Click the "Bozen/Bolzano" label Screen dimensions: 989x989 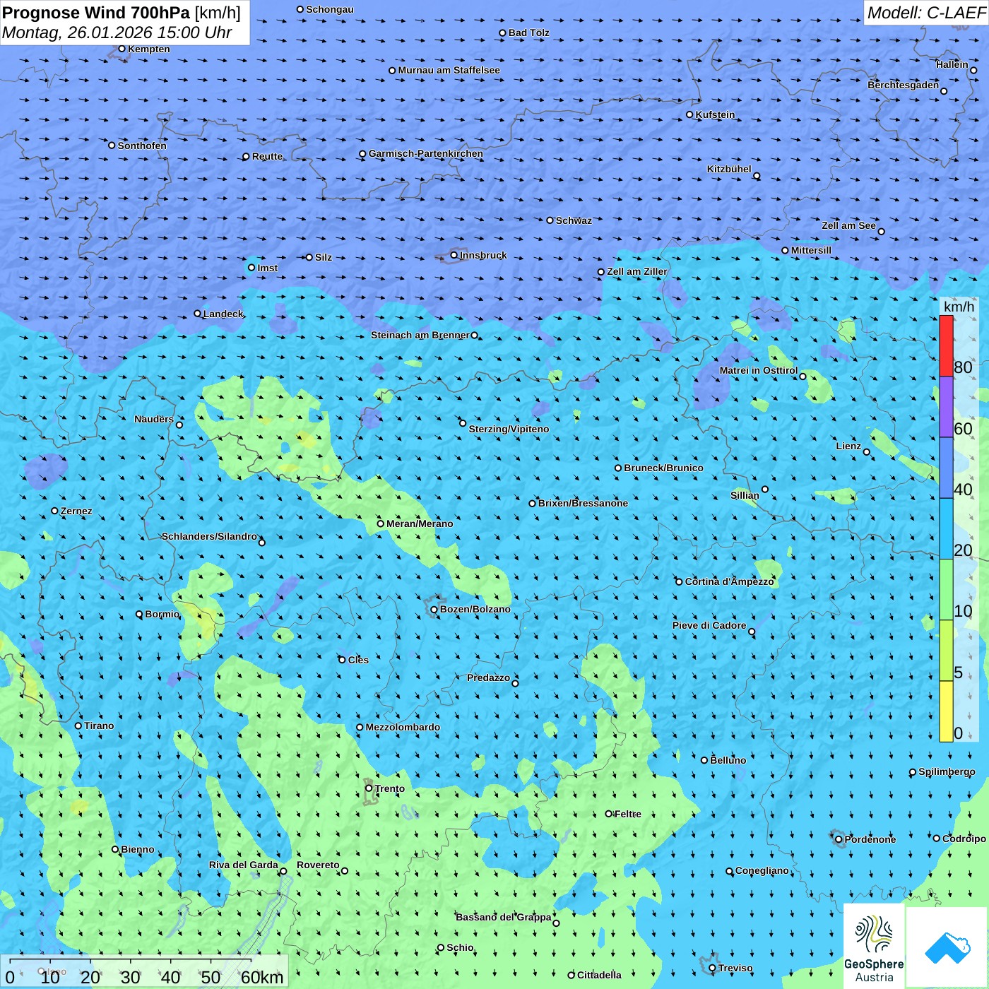point(475,609)
